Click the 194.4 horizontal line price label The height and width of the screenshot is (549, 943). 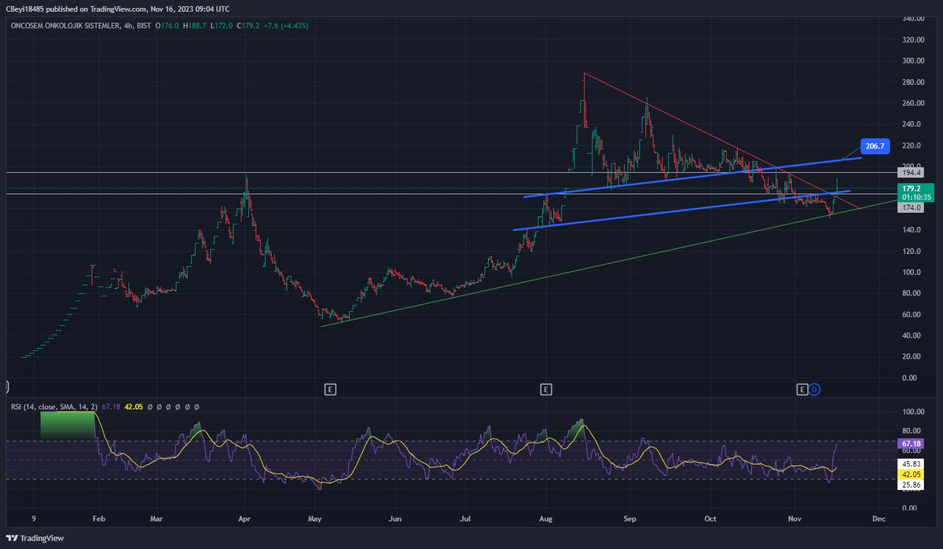[910, 172]
